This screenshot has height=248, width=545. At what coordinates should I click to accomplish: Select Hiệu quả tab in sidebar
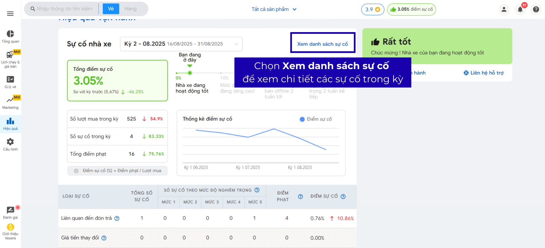coord(10,124)
